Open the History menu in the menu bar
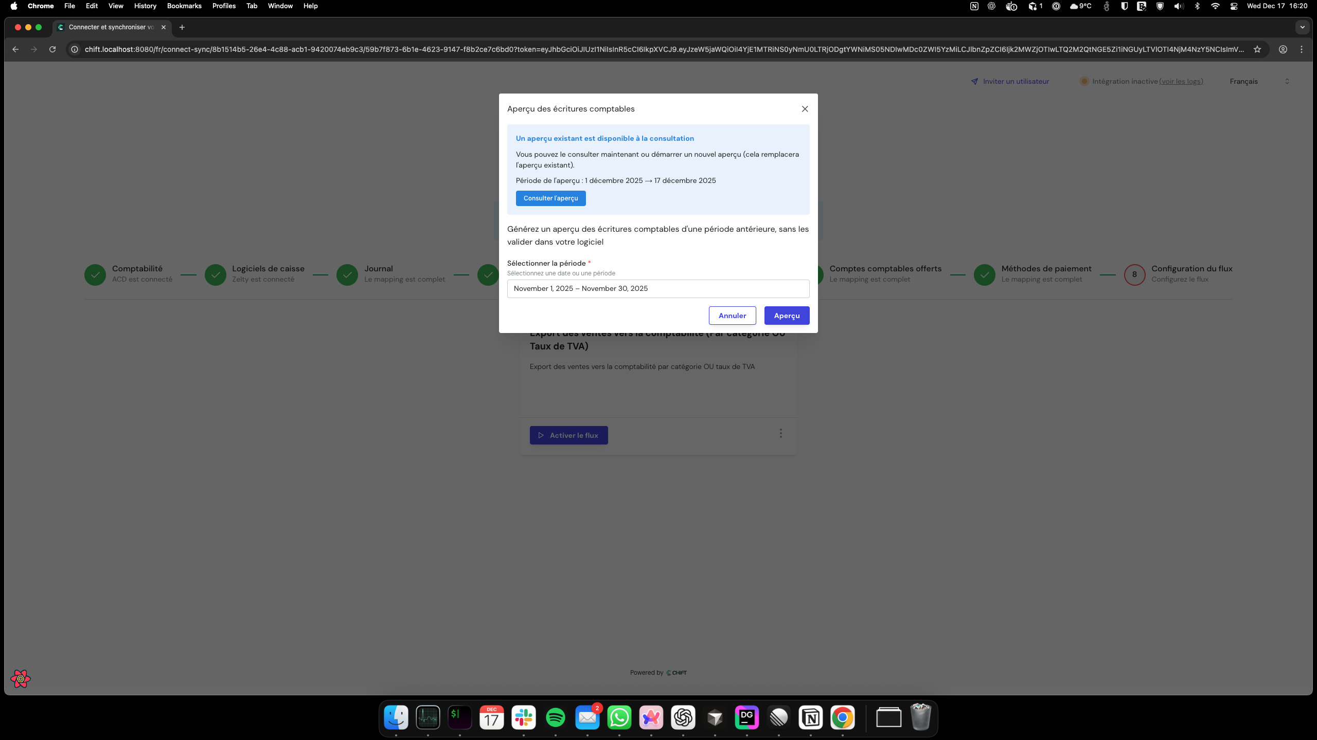Image resolution: width=1317 pixels, height=740 pixels. (x=145, y=6)
